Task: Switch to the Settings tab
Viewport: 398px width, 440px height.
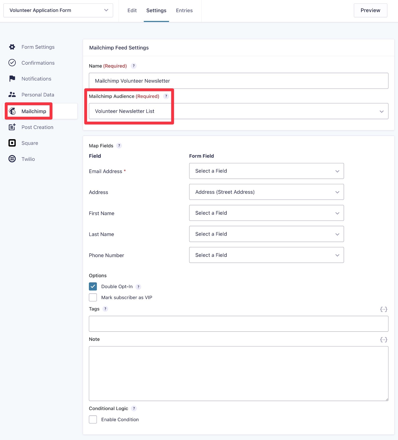Action: (156, 11)
